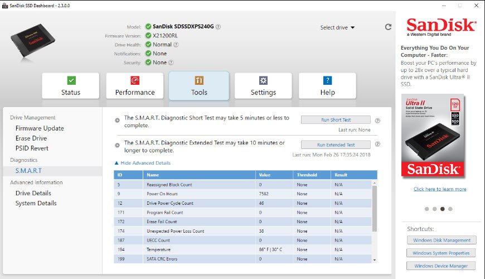Open Windows System Properties shortcut
The width and height of the screenshot is (485, 279).
click(441, 253)
